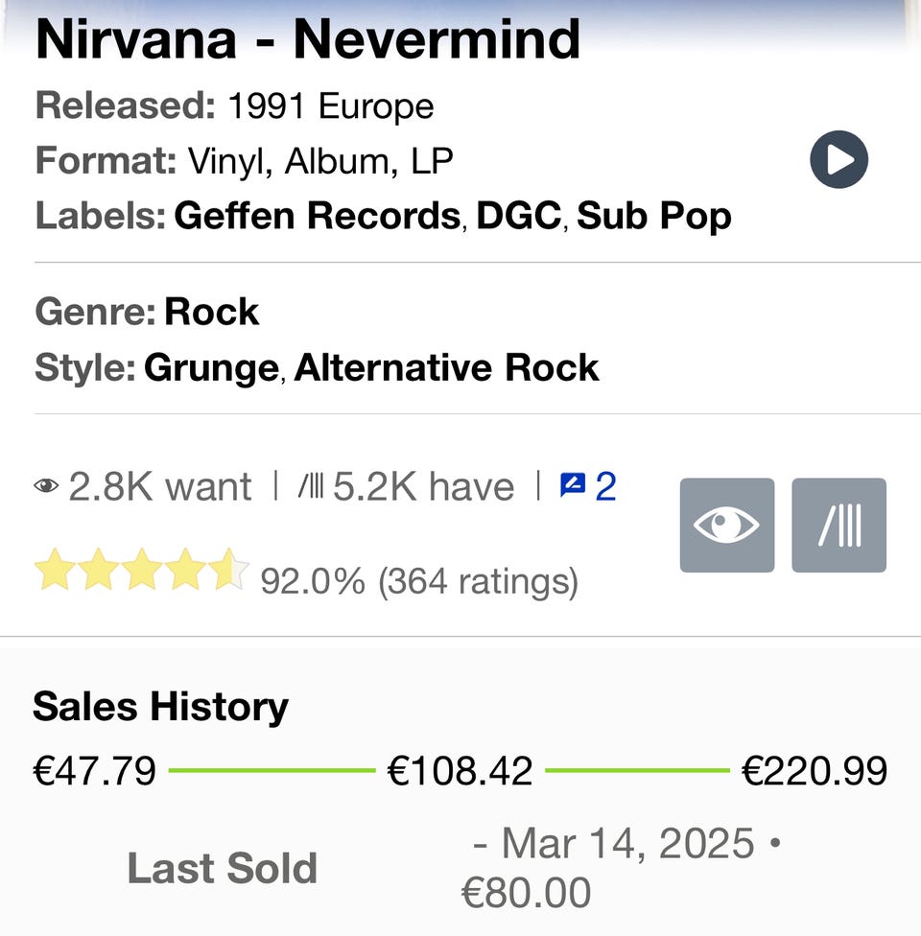Screen dimensions: 921x936
Task: Click the highest sale price €220.99
Action: tap(815, 770)
